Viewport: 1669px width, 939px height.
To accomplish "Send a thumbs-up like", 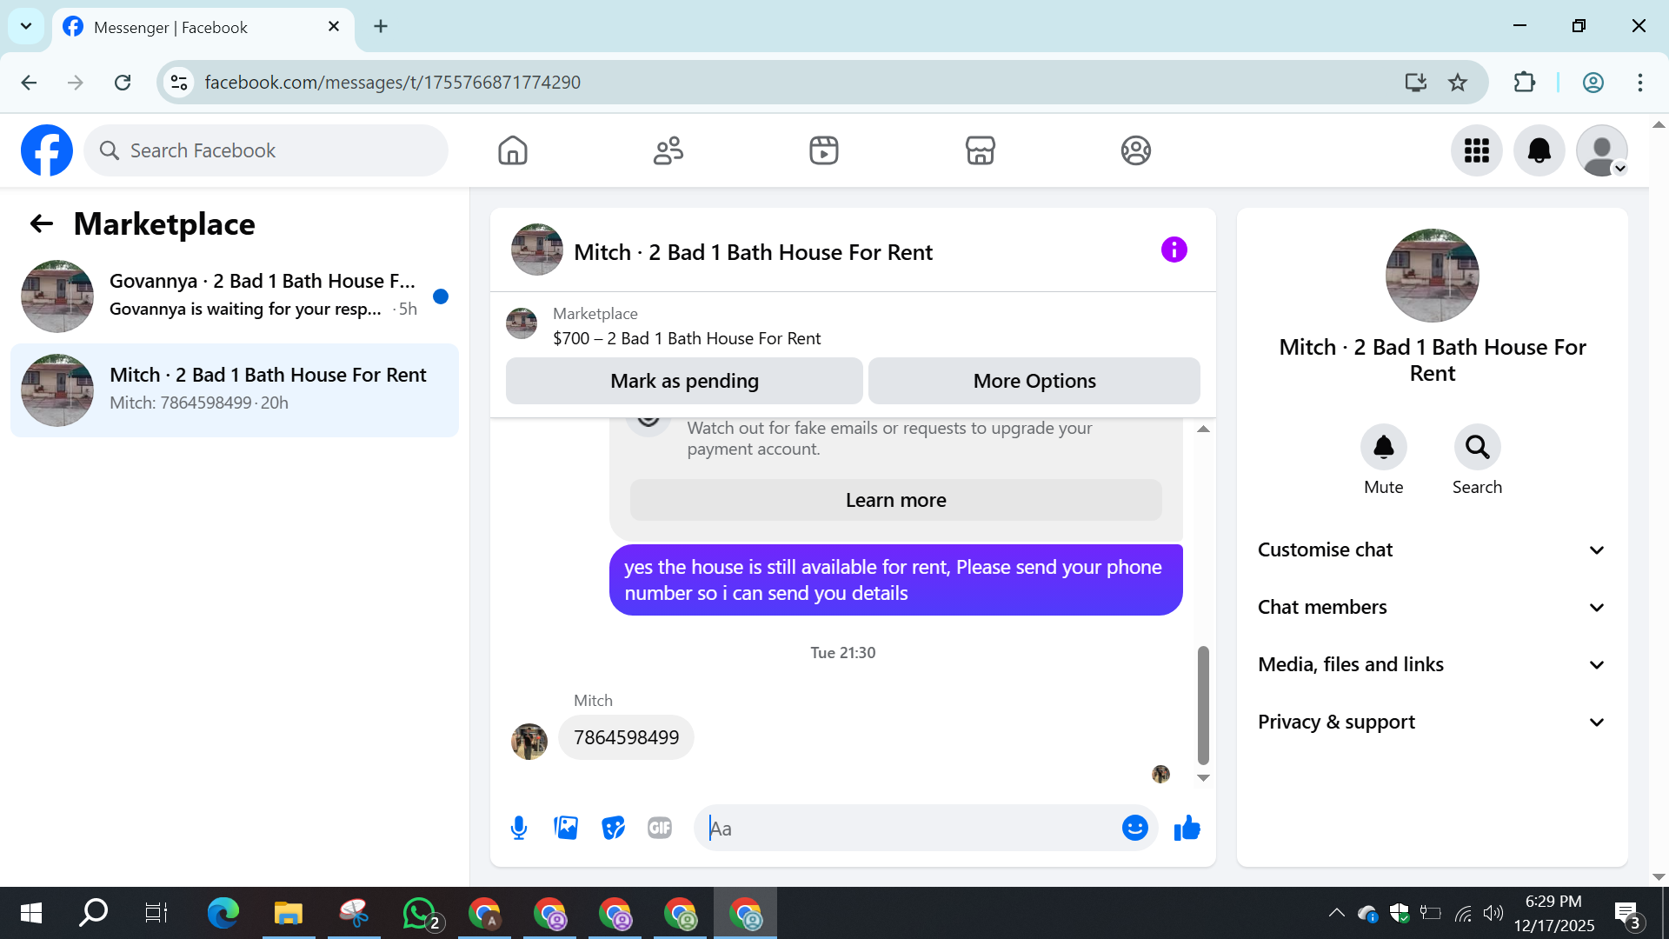I will tap(1187, 828).
